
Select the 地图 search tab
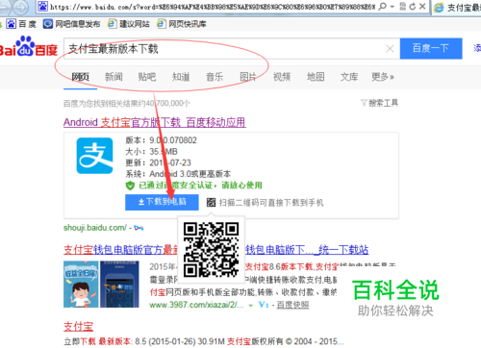[316, 77]
